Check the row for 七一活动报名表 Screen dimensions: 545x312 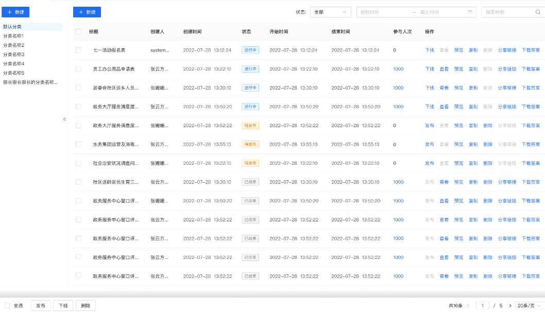[78, 50]
